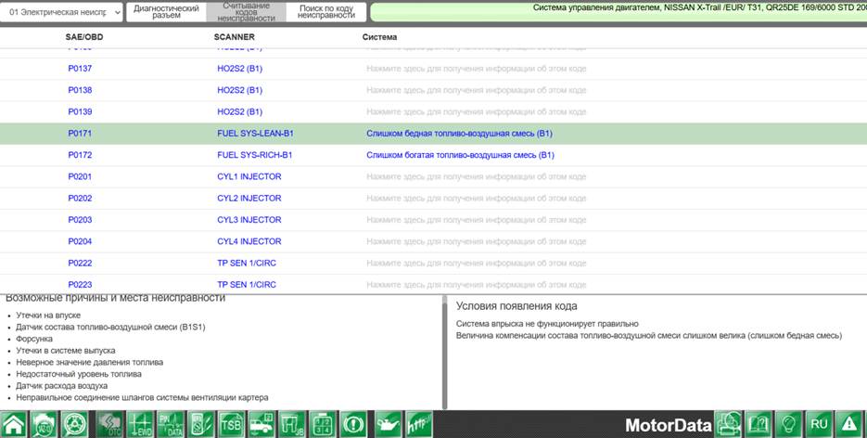Open the http web link icon

(x=418, y=424)
